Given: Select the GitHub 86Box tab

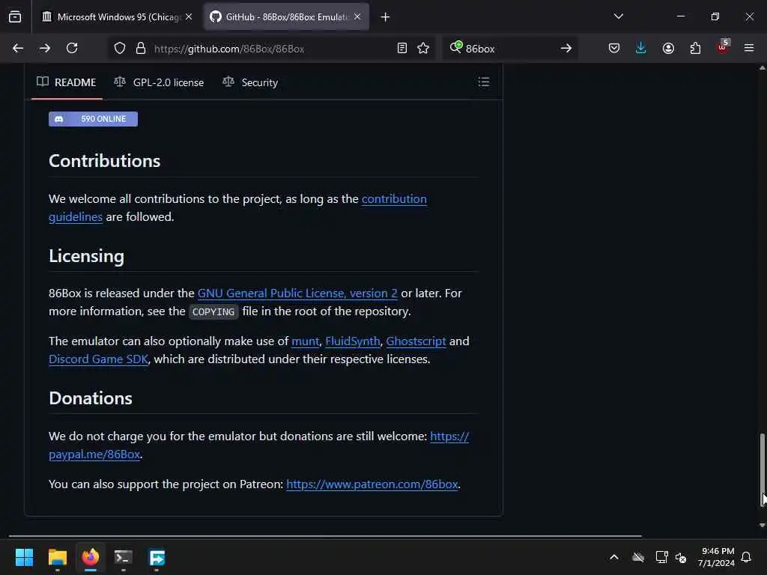Looking at the screenshot, I should pos(286,16).
